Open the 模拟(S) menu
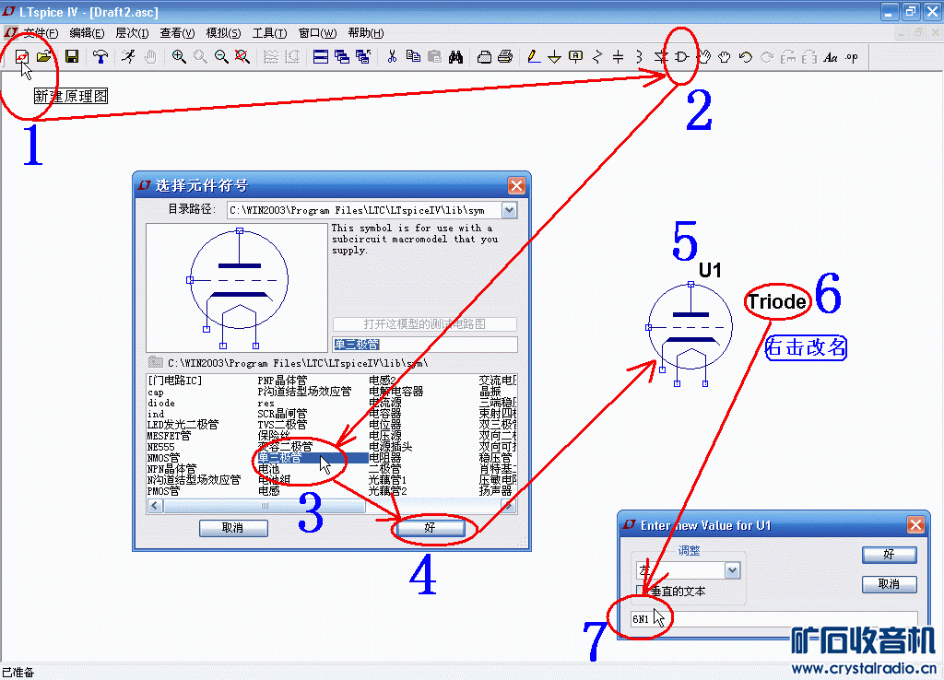 click(223, 32)
